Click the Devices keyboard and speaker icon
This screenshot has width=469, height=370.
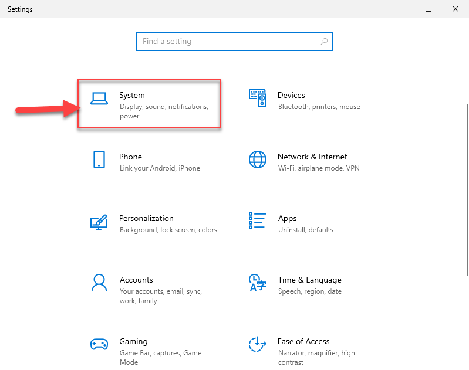point(258,98)
